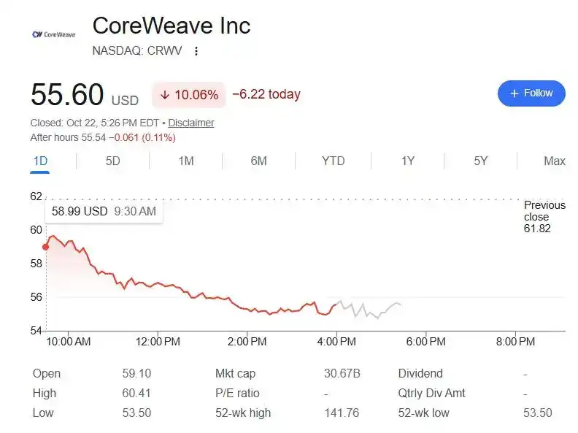The image size is (578, 433).
Task: Open the Disclaimer link
Action: [191, 123]
